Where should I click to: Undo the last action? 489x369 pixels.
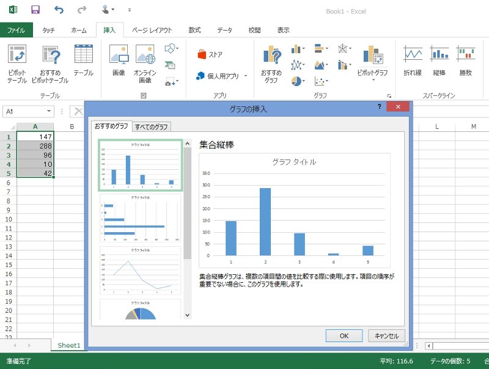pyautogui.click(x=59, y=10)
